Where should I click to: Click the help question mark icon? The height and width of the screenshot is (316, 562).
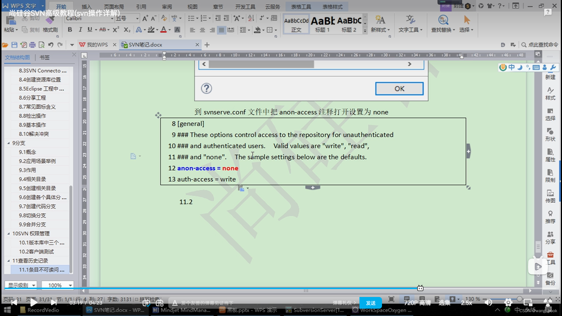[206, 88]
